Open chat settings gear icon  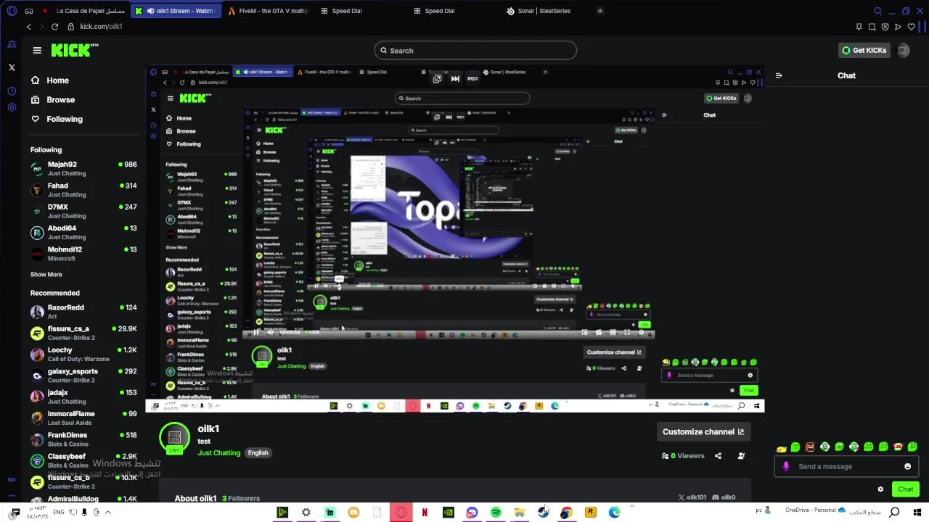click(x=880, y=489)
